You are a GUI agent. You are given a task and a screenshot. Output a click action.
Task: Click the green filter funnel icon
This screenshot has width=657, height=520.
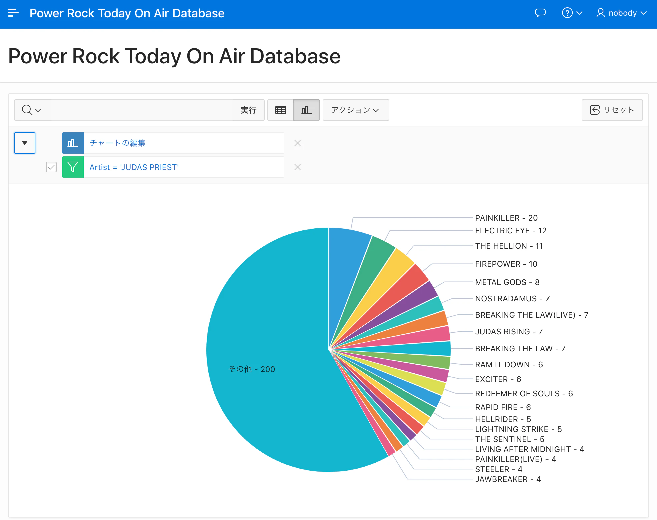pos(73,167)
